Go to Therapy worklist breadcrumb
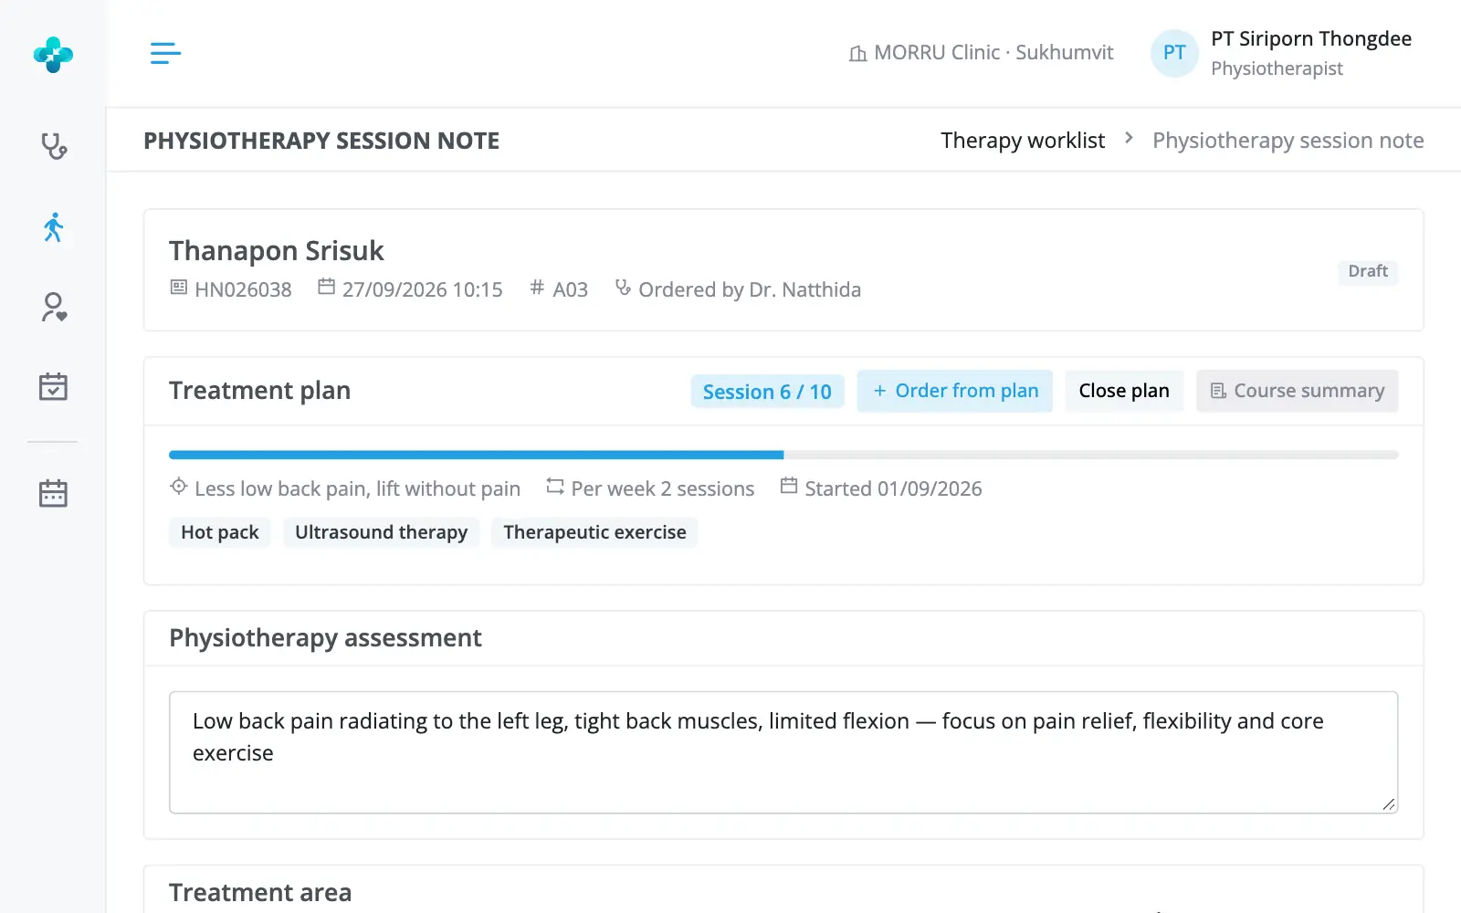The width and height of the screenshot is (1461, 913). coord(1023,141)
